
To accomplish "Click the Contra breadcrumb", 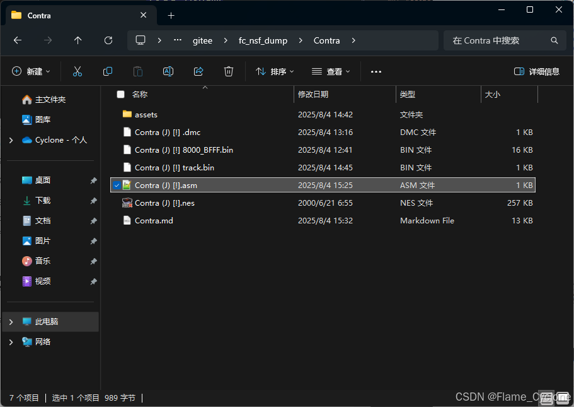I will pyautogui.click(x=326, y=40).
